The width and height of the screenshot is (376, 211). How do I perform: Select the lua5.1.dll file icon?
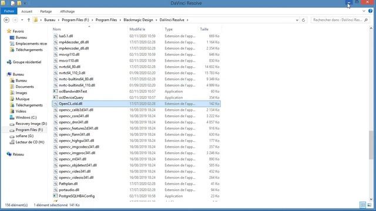[x=55, y=36]
